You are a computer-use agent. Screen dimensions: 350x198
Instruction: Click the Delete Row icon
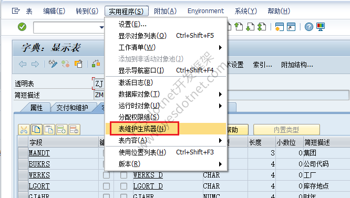[74, 130]
